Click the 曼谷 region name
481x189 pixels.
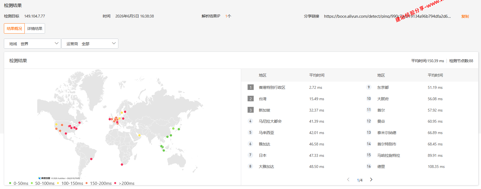pyautogui.click(x=381, y=121)
